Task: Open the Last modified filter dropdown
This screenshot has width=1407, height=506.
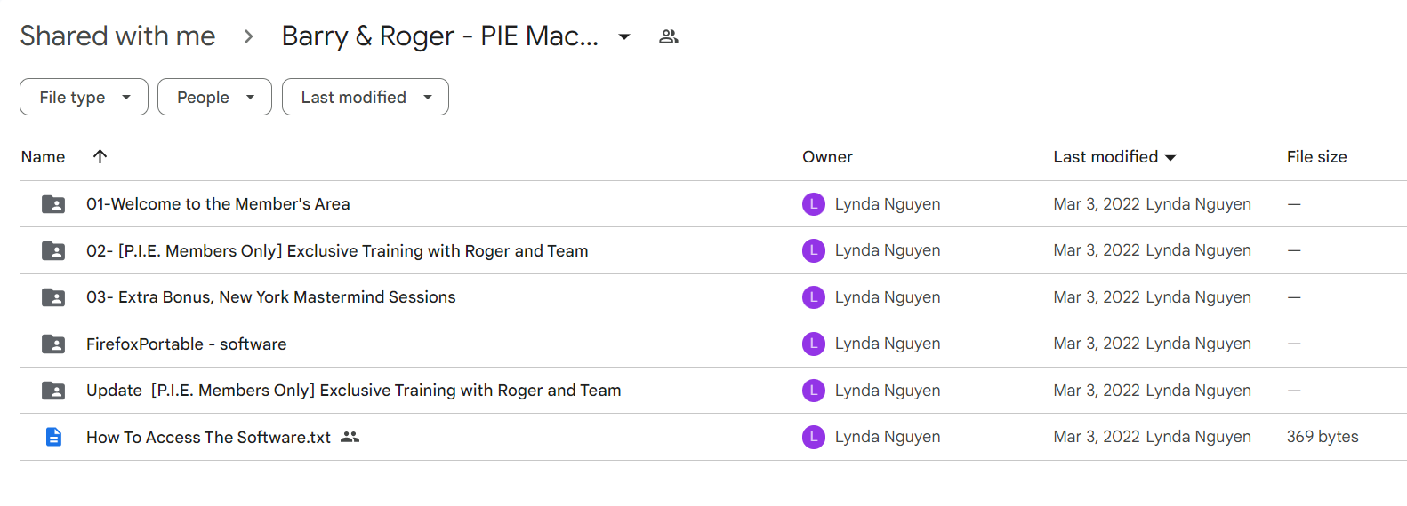Action: coord(366,97)
